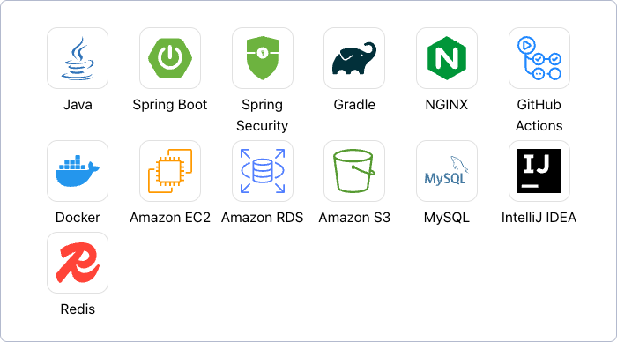Click the Docker whale icon
617x342 pixels.
(x=78, y=171)
